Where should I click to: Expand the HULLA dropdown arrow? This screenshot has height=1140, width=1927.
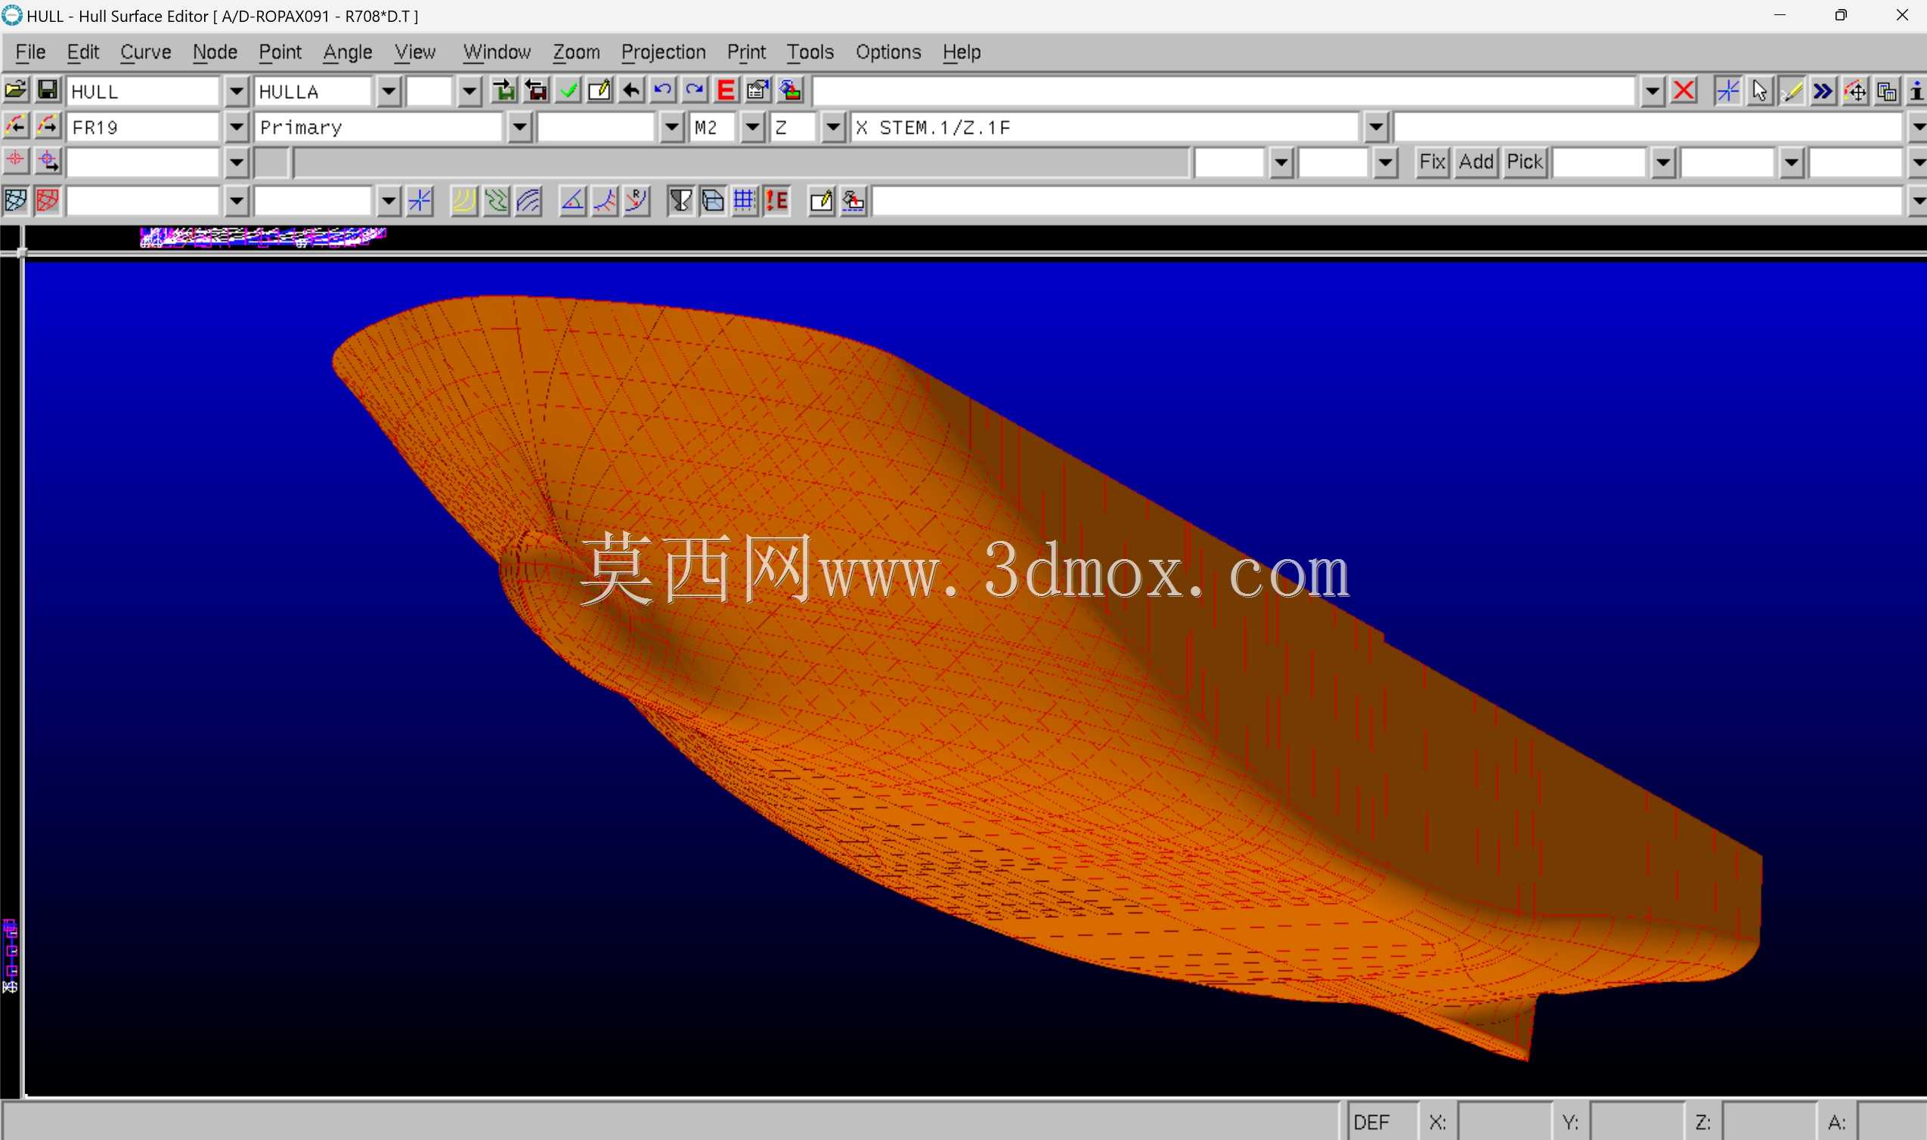coord(389,91)
